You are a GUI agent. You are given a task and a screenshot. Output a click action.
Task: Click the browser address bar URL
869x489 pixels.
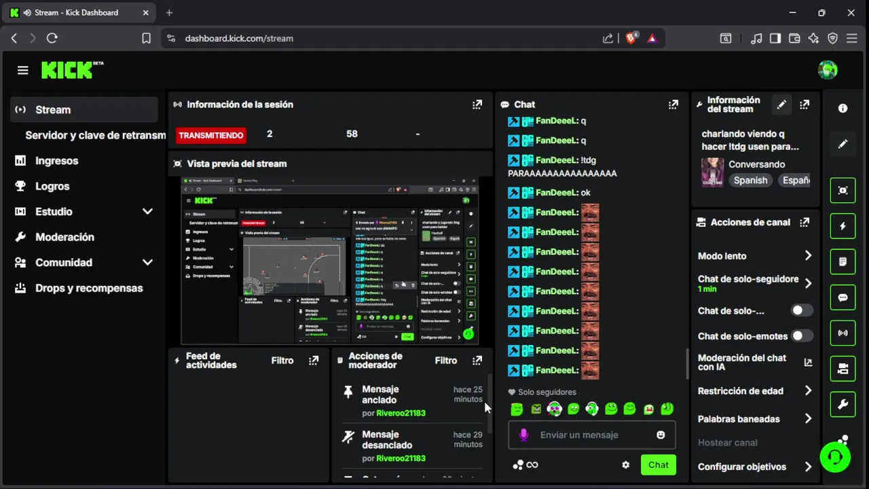coord(239,39)
